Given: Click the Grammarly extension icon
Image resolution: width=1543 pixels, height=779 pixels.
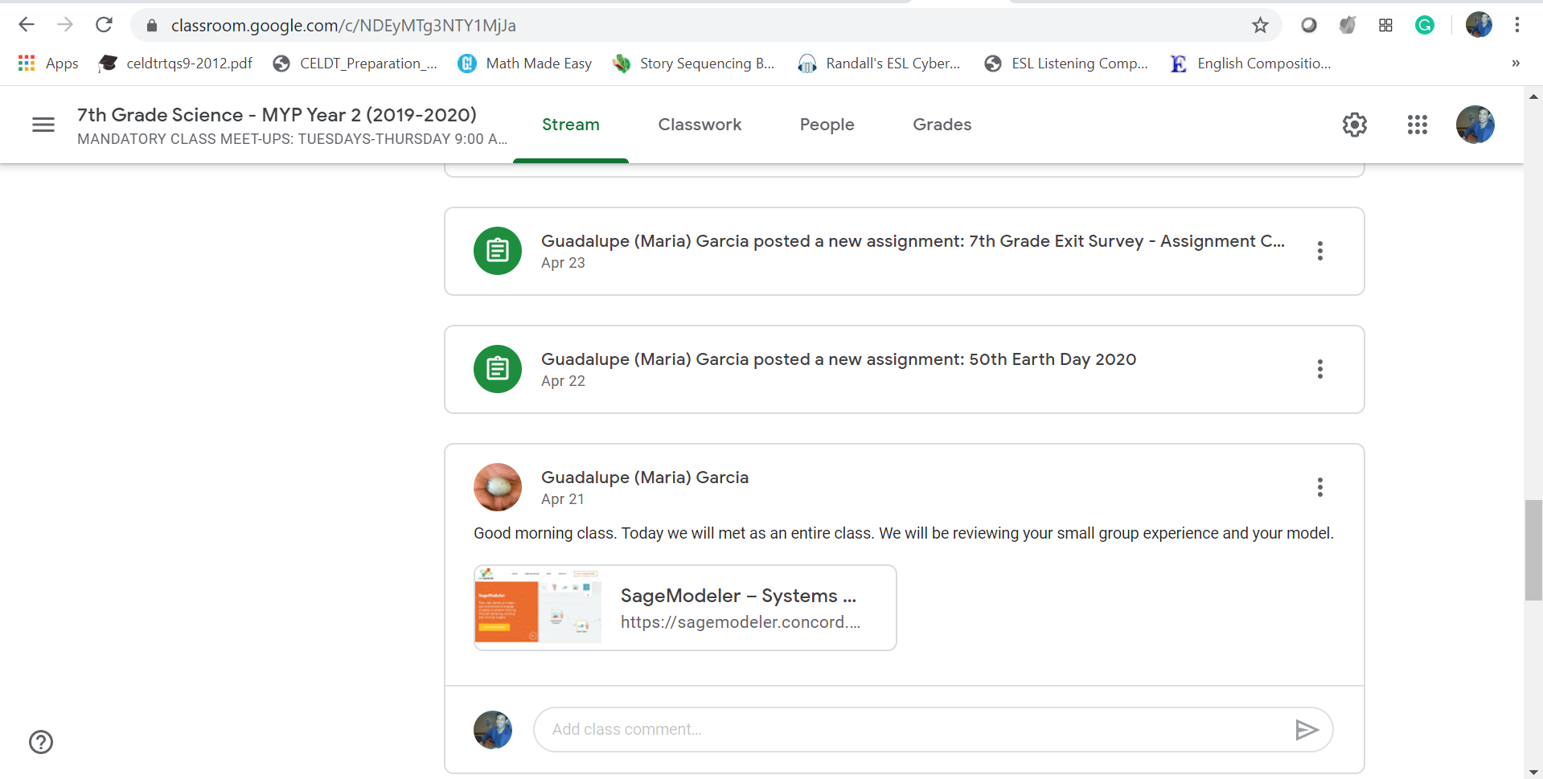Looking at the screenshot, I should [1424, 26].
